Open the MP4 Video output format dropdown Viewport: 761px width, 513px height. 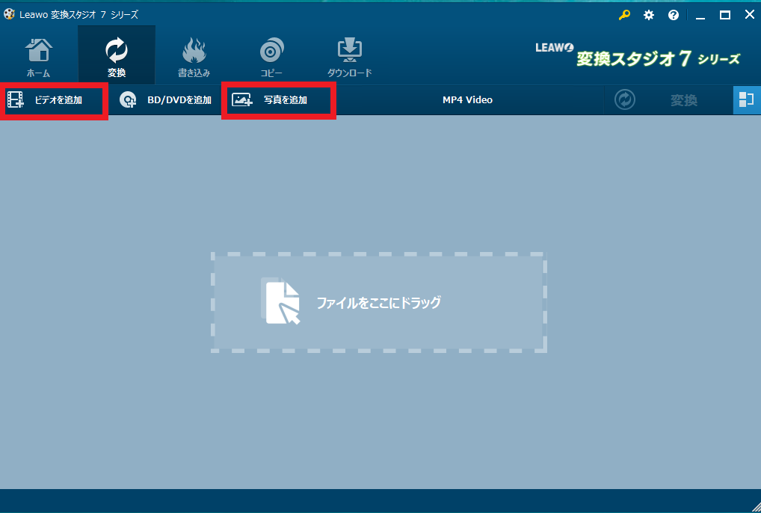[467, 100]
